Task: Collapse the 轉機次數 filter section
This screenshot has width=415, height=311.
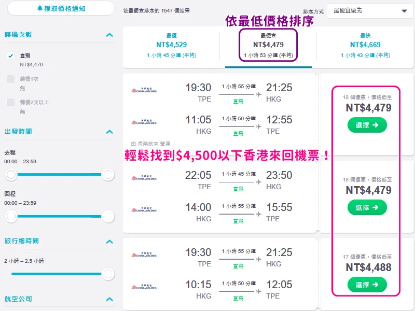Action: (109, 35)
